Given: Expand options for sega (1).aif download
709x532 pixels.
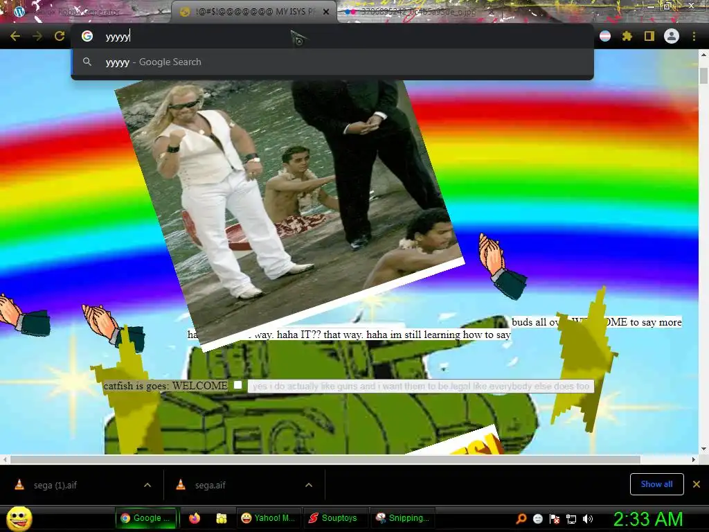Looking at the screenshot, I should click(147, 485).
